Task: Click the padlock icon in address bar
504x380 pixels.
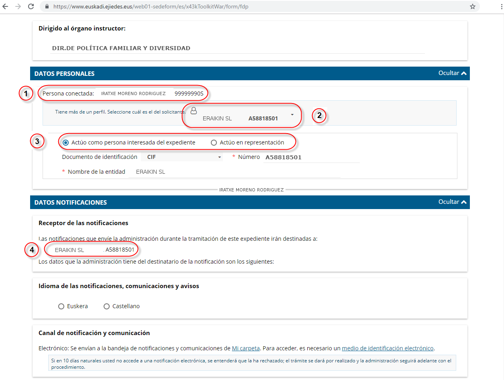Action: tap(47, 7)
